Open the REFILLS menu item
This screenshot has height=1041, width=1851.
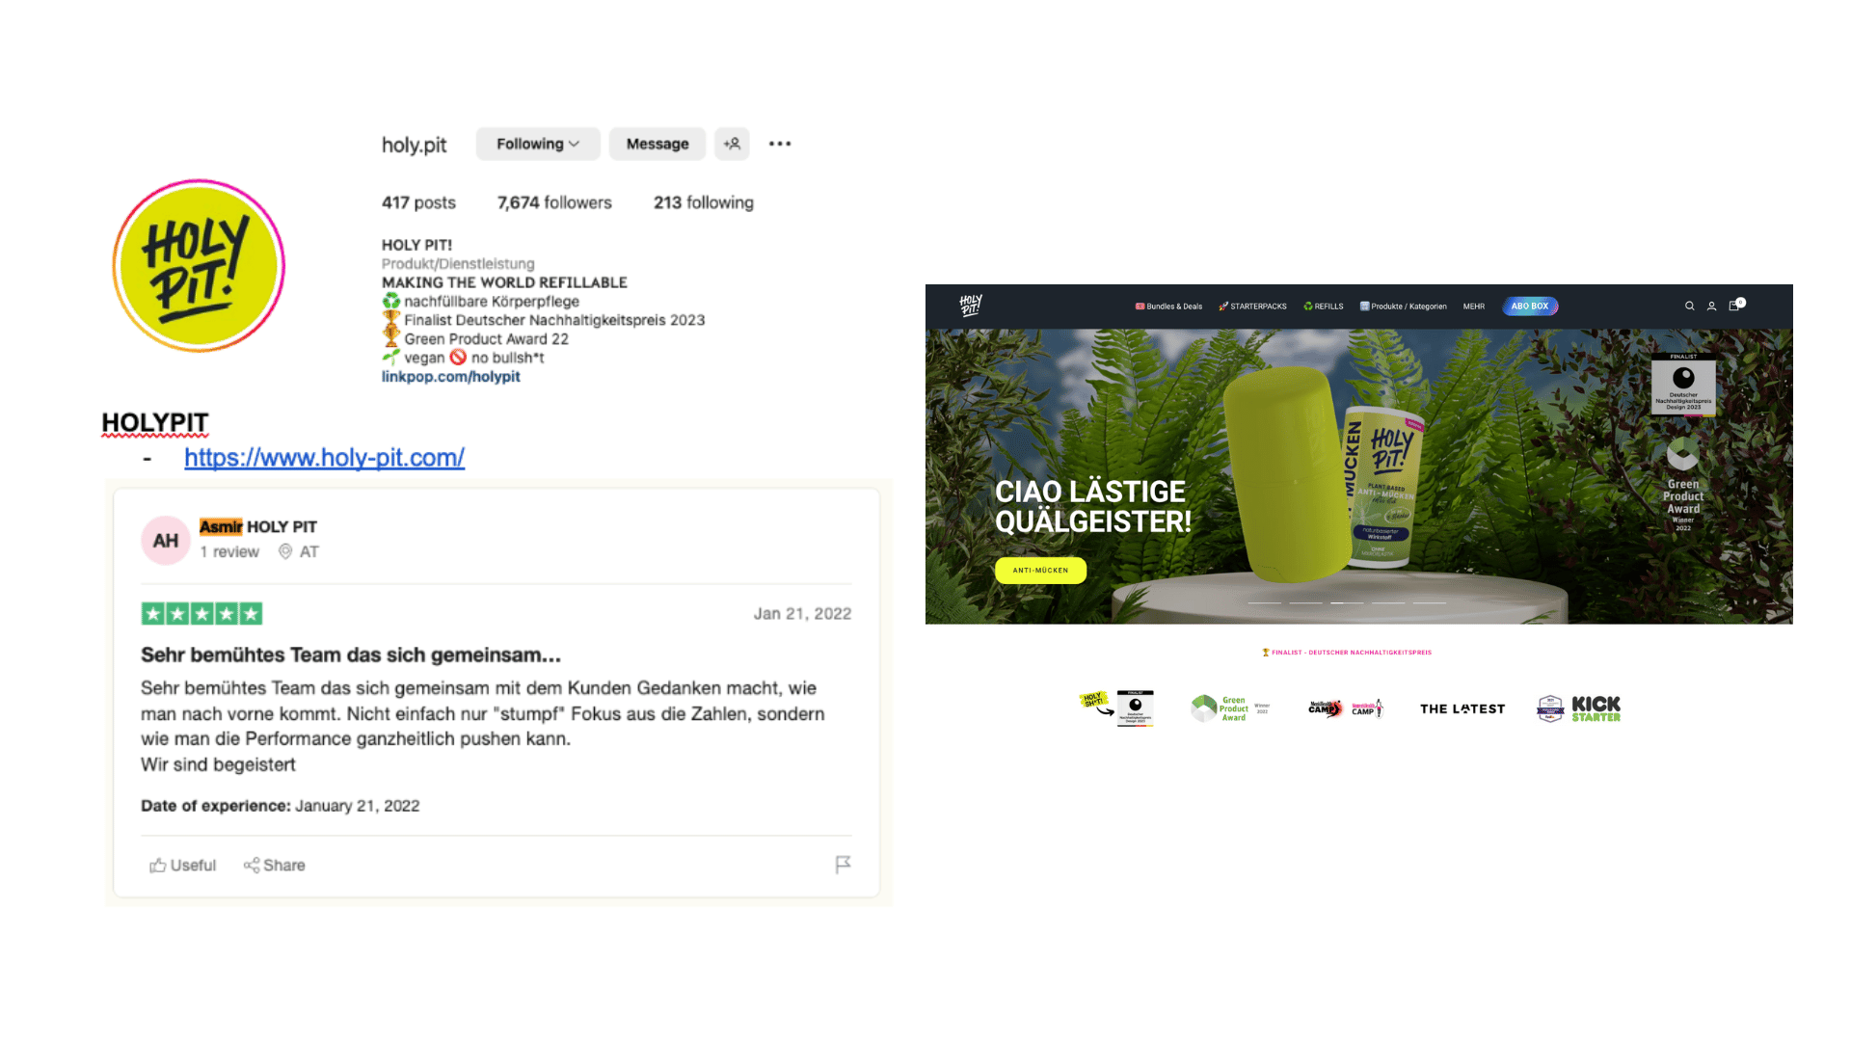[1323, 307]
